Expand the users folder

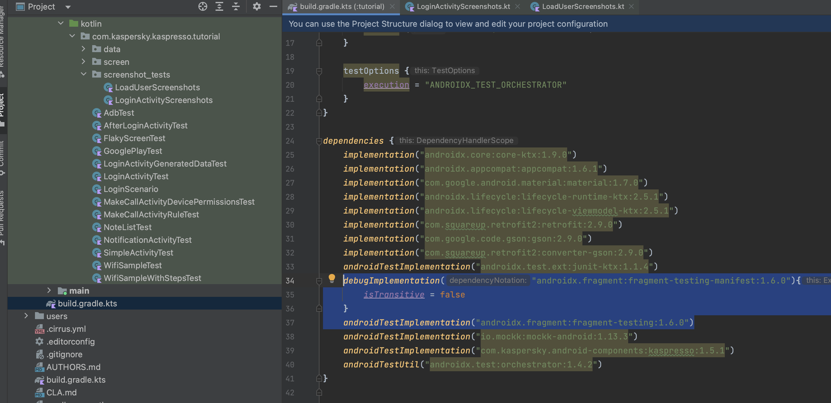coord(26,316)
